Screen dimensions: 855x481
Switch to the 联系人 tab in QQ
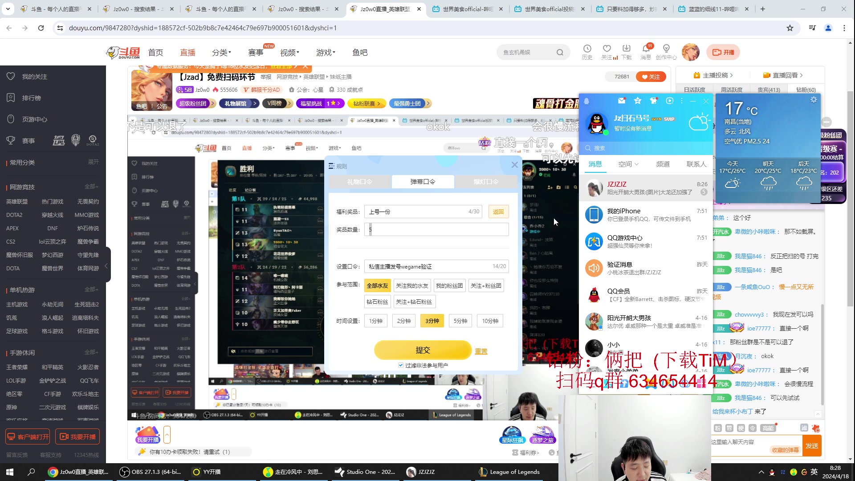[x=696, y=164]
